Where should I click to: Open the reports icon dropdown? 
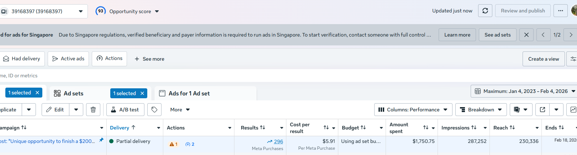point(521,110)
